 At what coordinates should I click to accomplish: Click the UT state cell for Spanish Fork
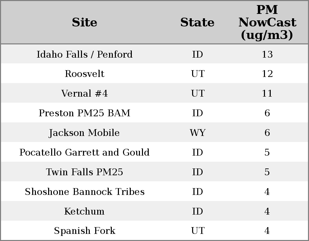click(x=198, y=231)
